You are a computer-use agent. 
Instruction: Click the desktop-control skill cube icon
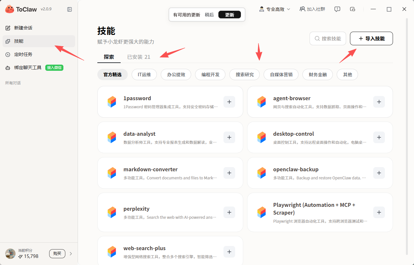pyautogui.click(x=261, y=137)
